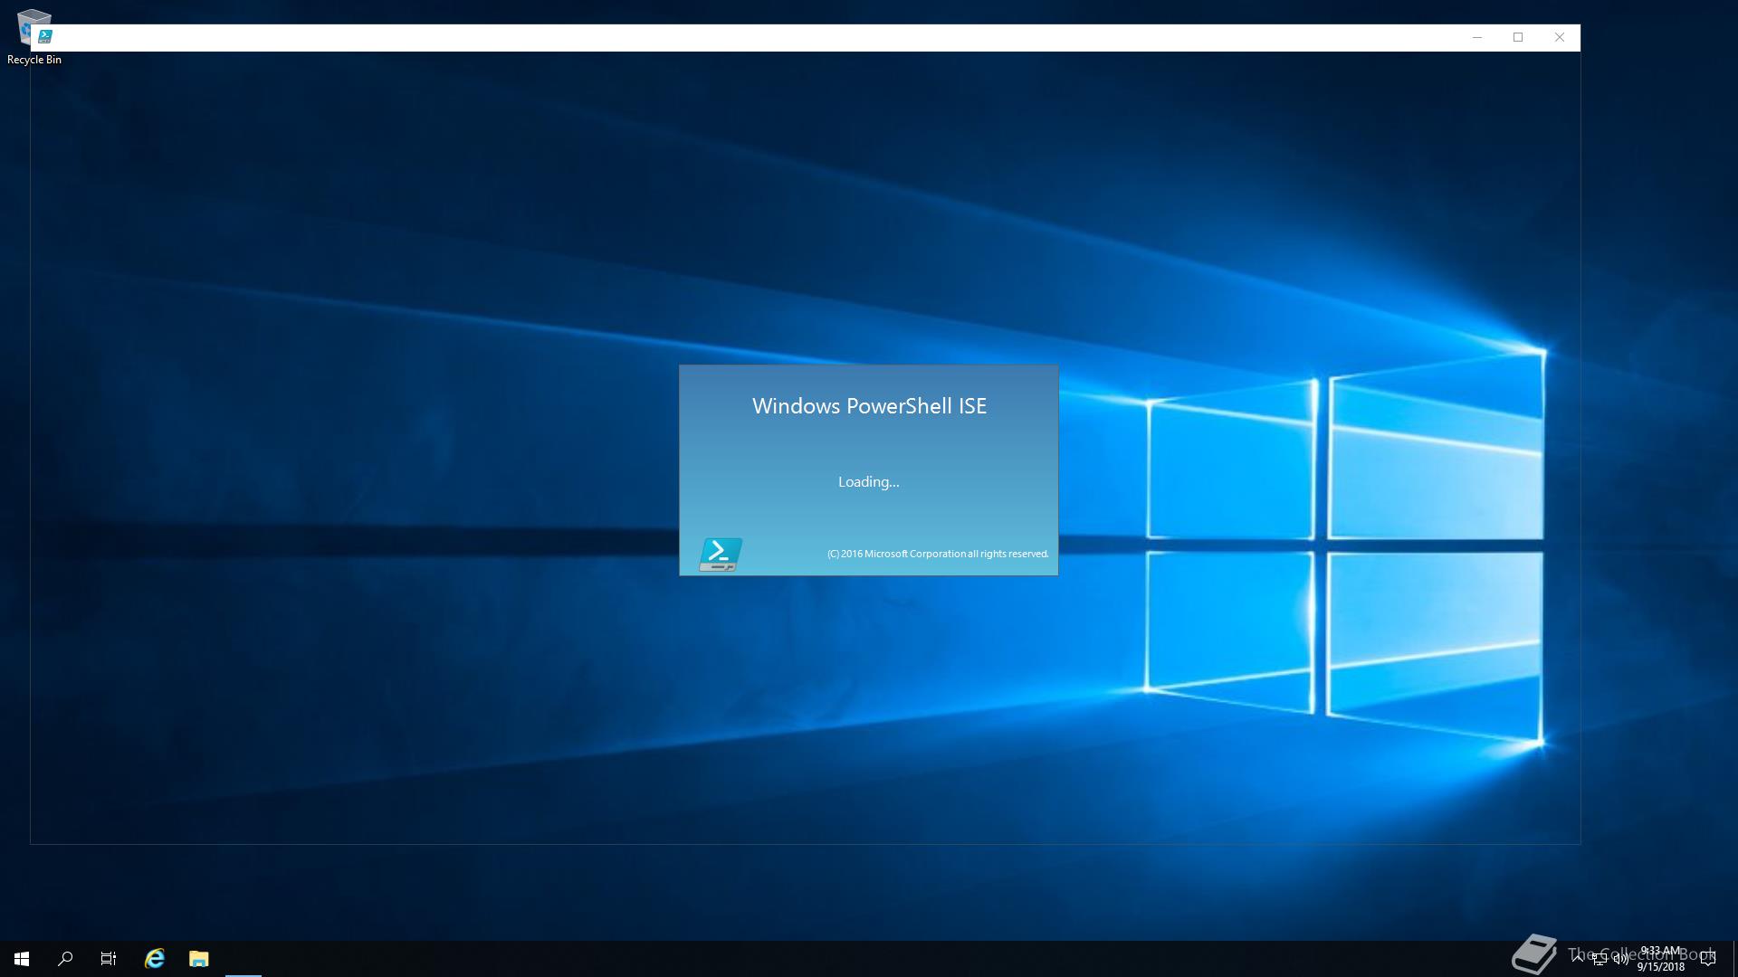The height and width of the screenshot is (977, 1738).
Task: Open File Explorer from taskbar
Action: pyautogui.click(x=199, y=959)
